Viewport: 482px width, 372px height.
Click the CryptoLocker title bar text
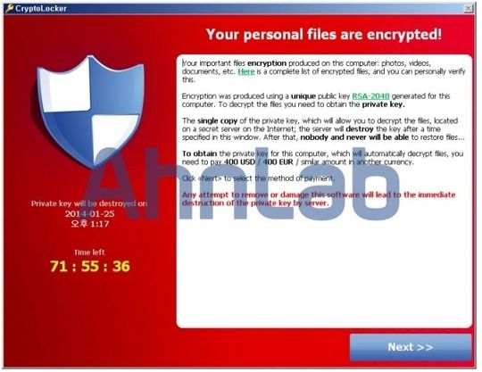pos(41,9)
